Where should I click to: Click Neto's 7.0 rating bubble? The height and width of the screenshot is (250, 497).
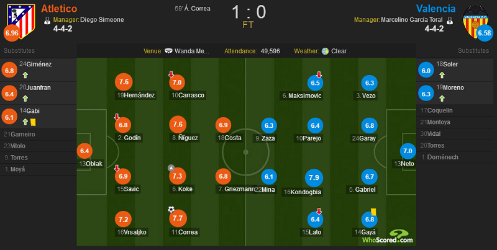[x=408, y=151]
